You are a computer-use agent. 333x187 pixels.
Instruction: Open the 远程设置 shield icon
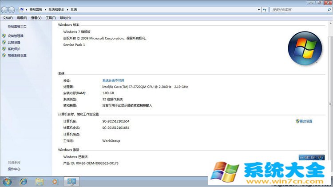pos(4,42)
